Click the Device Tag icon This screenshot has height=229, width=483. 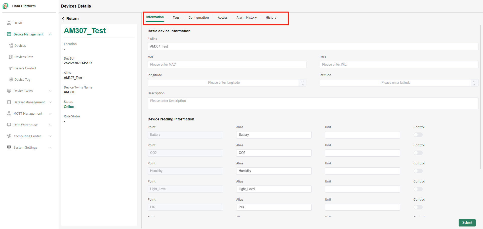(11, 79)
